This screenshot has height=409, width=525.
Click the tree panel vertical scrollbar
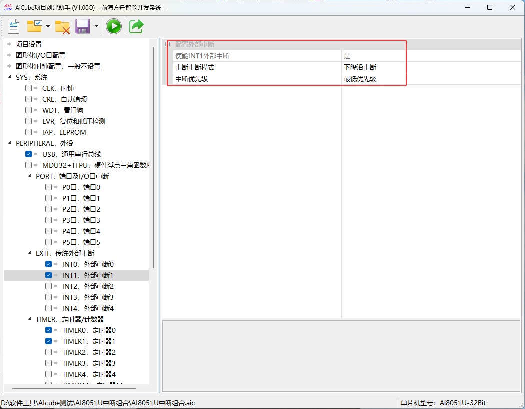click(153, 158)
